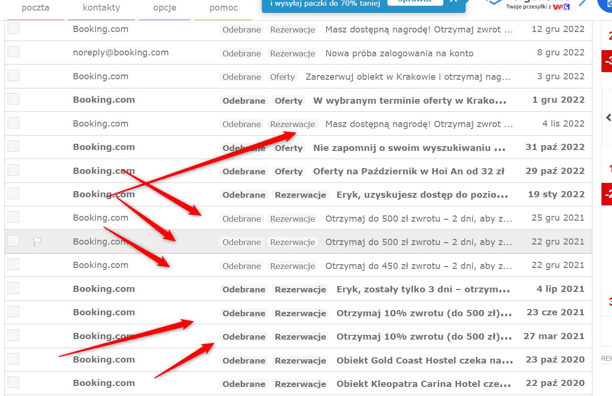Select checkbox of the 31 paź 2022 email
Image resolution: width=612 pixels, height=396 pixels.
[13, 146]
